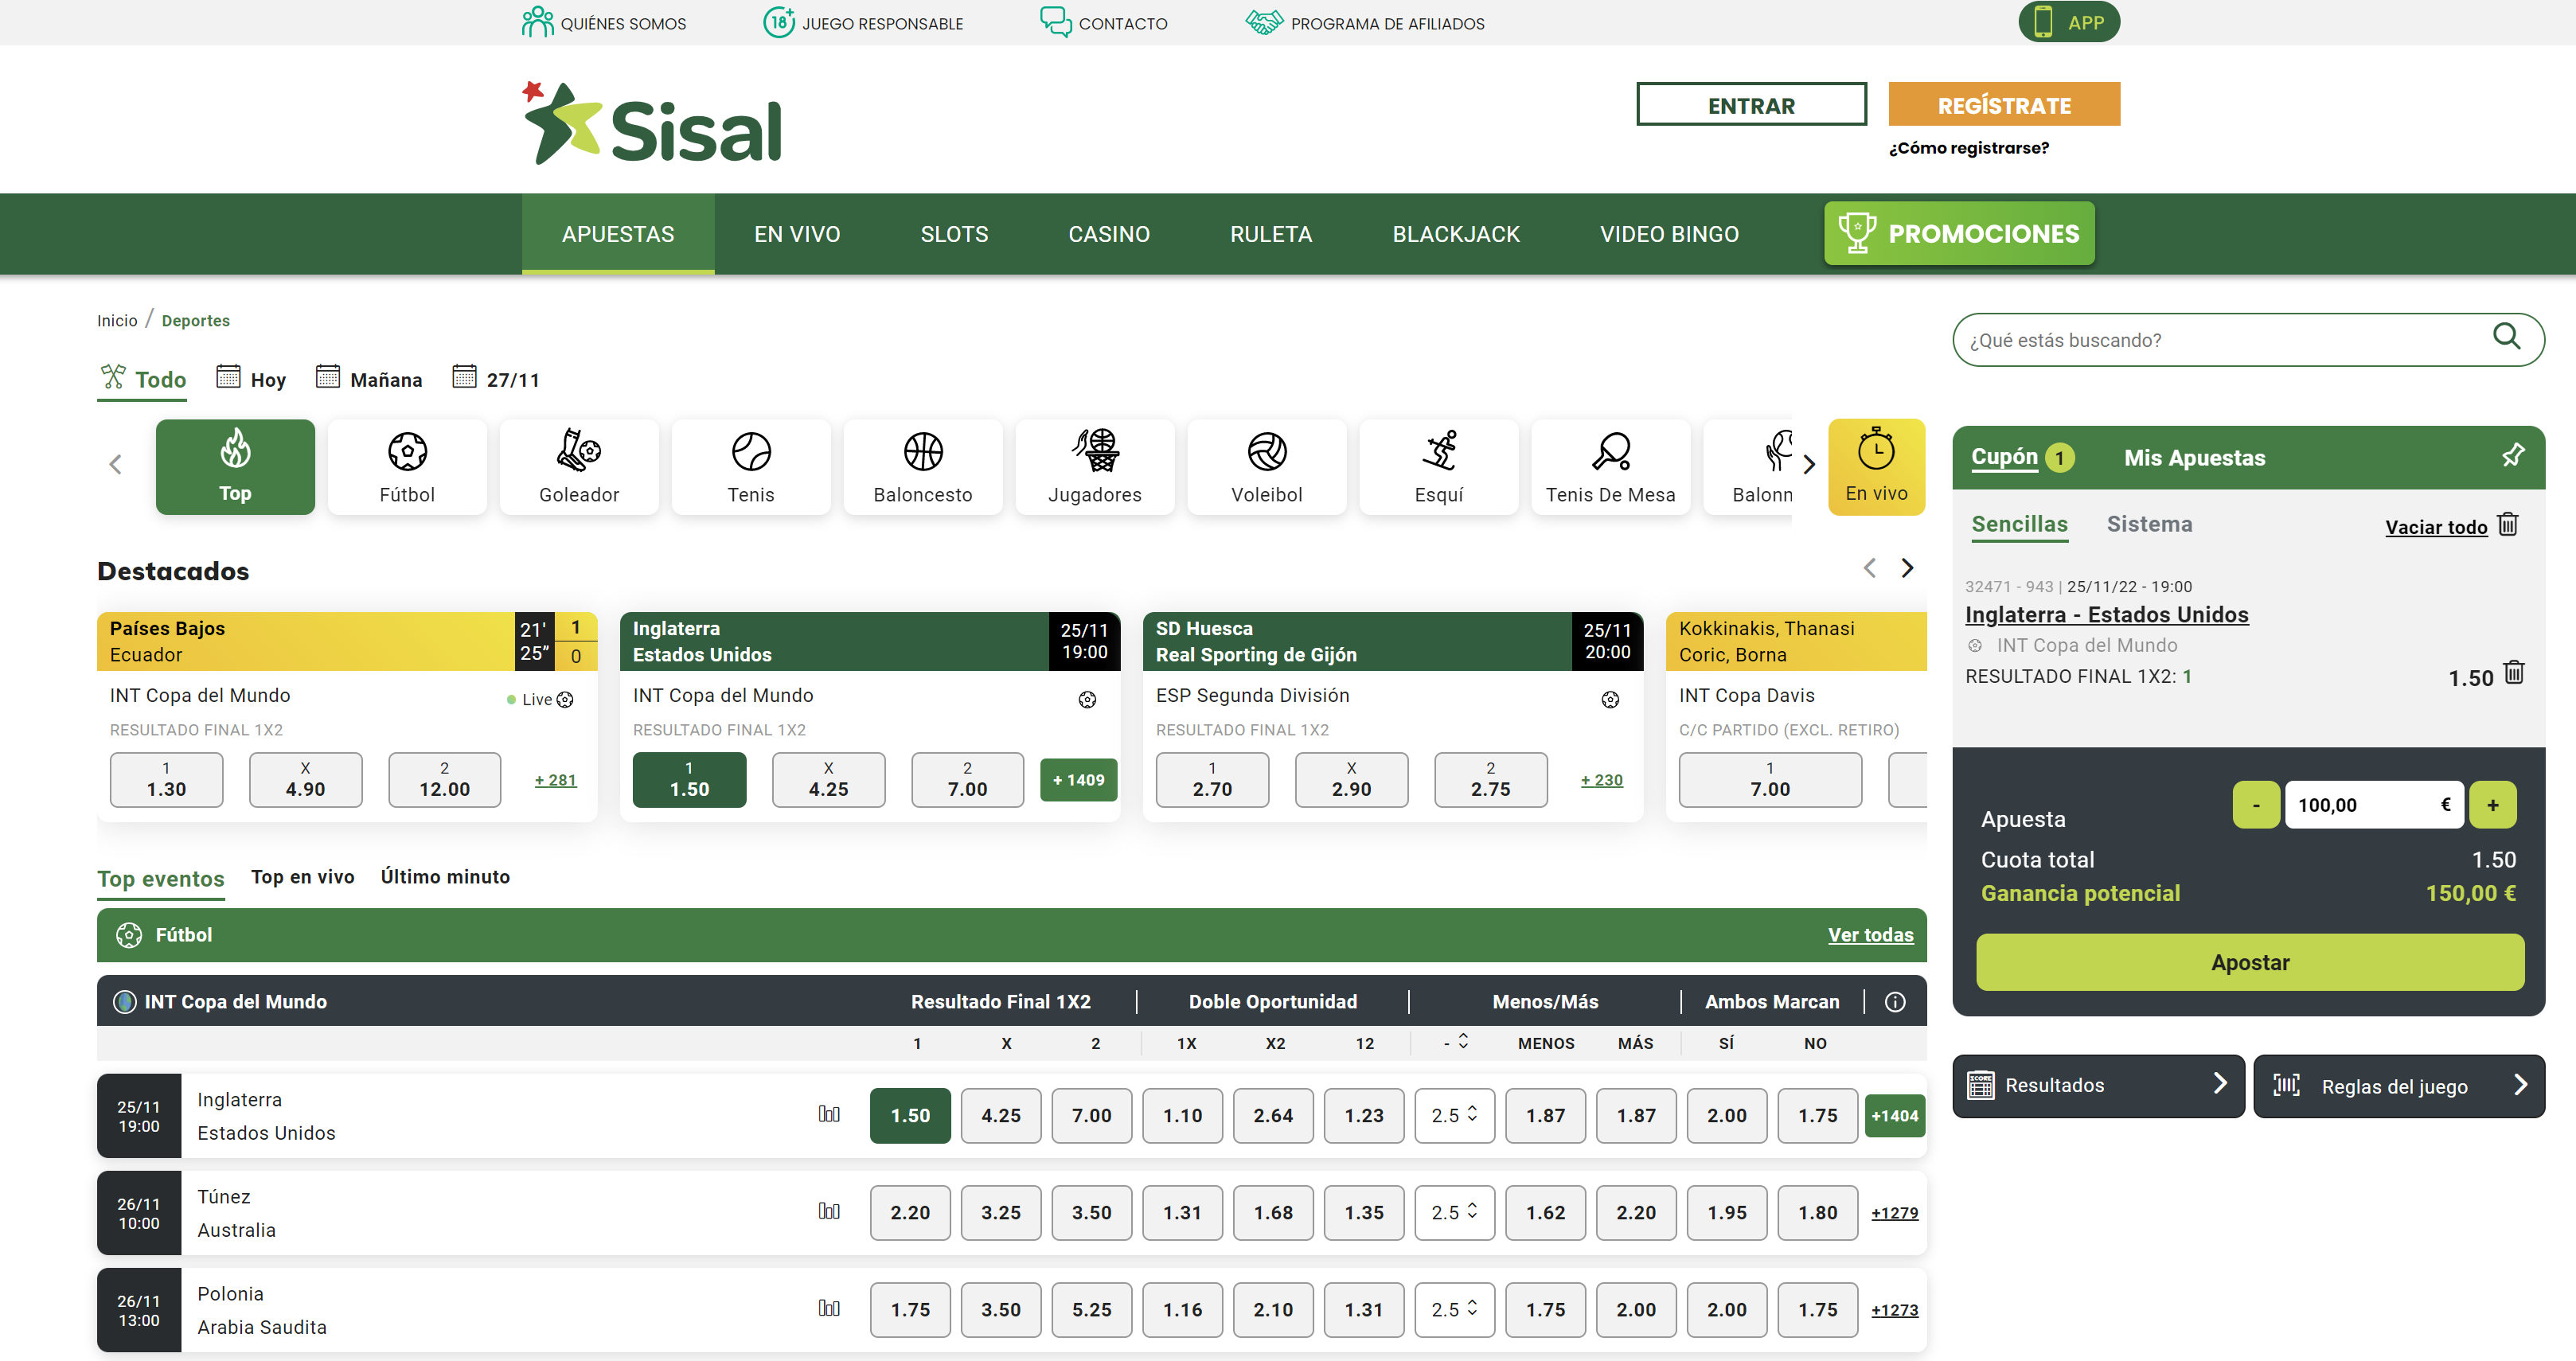Click trash icon next to Vaciar todo
Image resolution: width=2576 pixels, height=1361 pixels.
2508,525
